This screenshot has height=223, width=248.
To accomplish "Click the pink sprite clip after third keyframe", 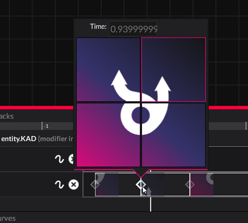I will [x=202, y=185].
